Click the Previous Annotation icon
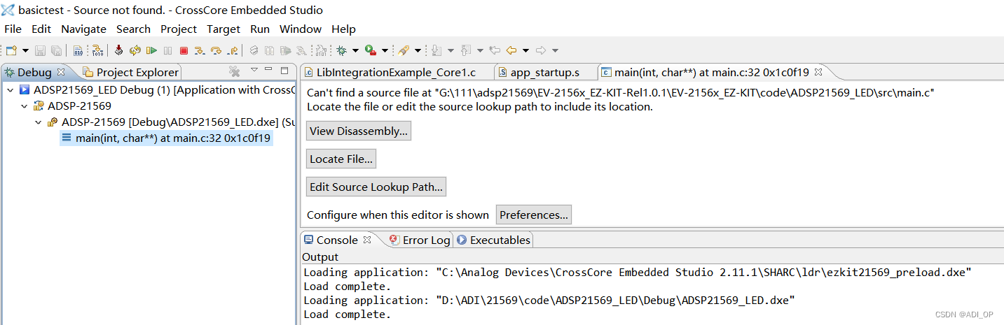 click(466, 50)
